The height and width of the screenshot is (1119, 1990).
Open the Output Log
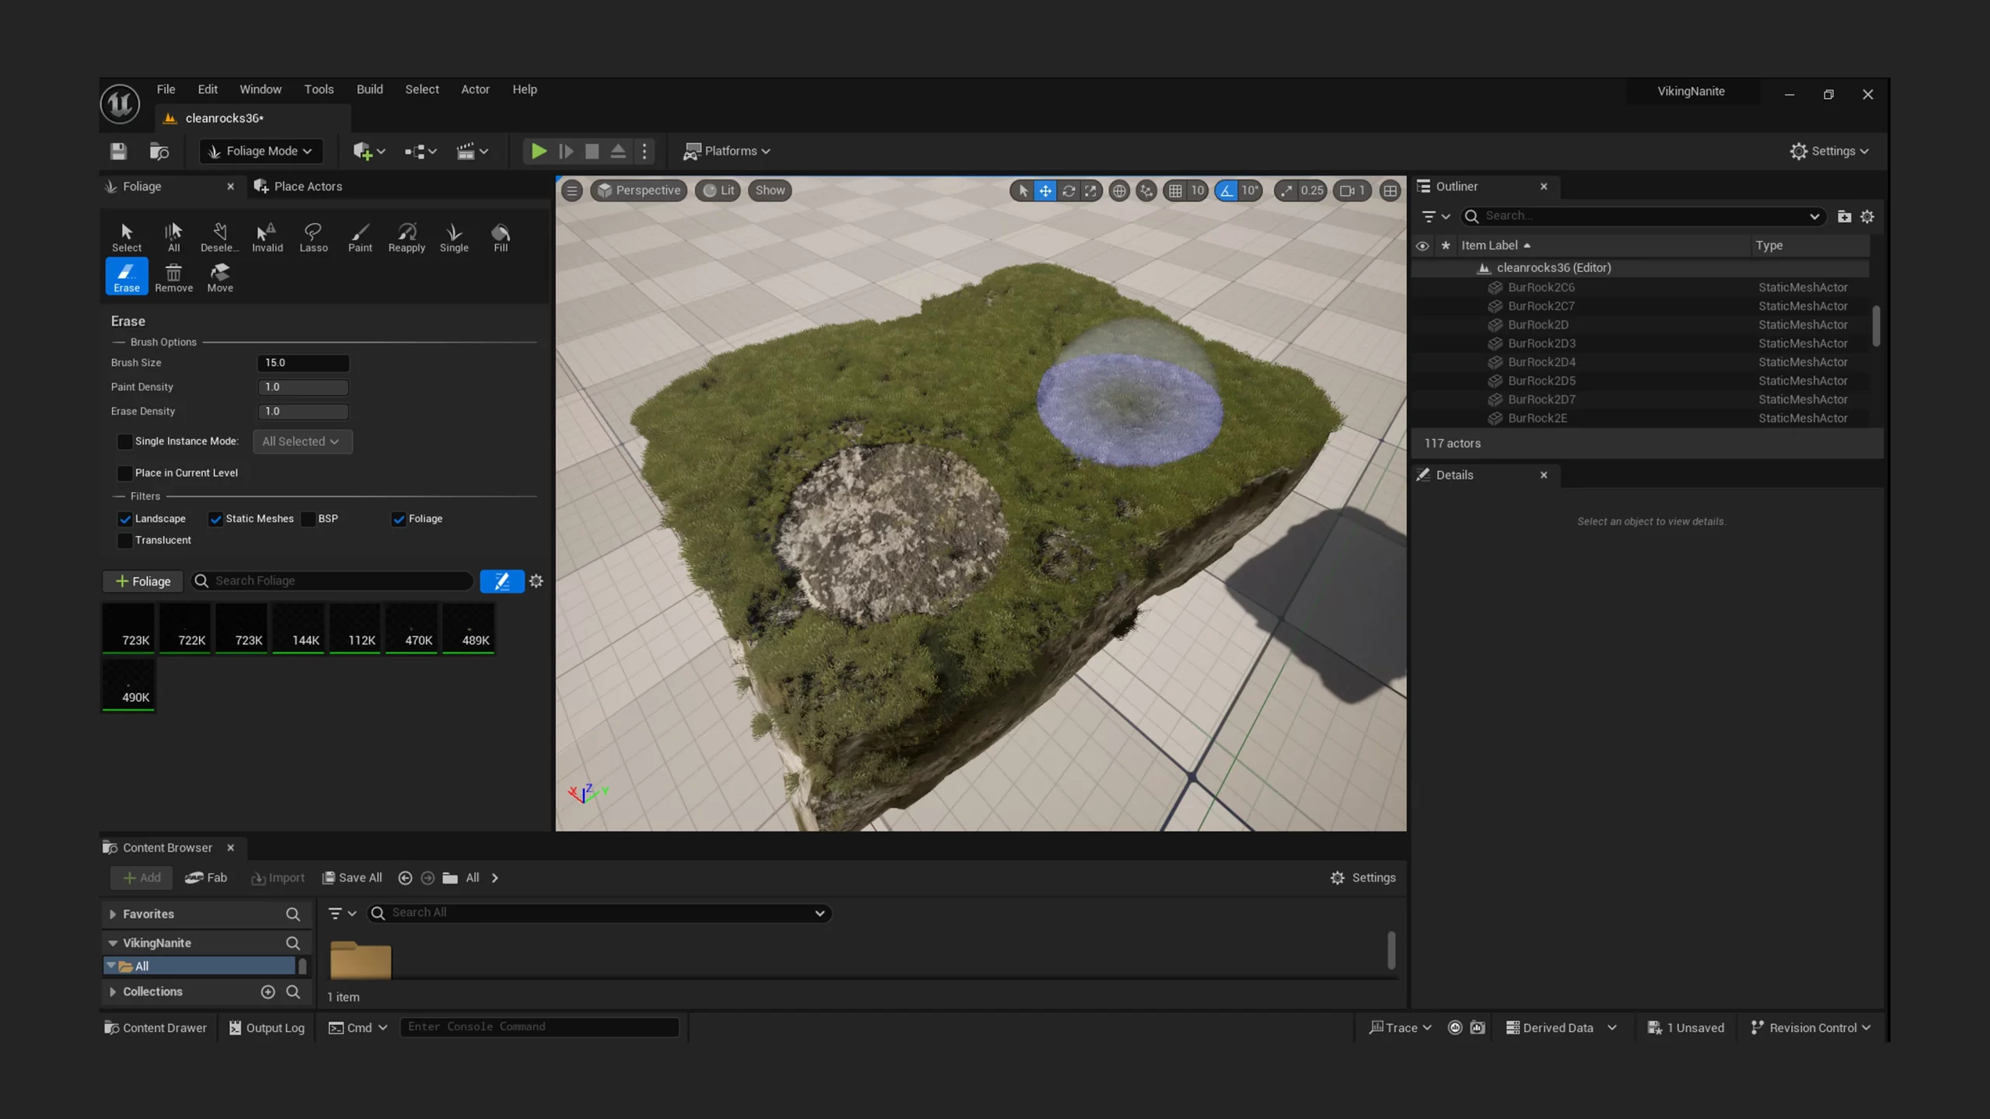tap(266, 1027)
